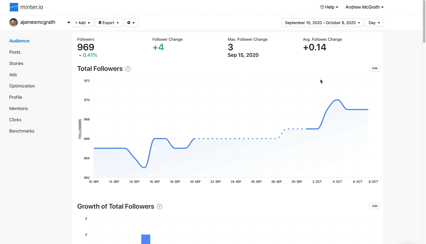Download Growth of Total Followers CSV
The image size is (426, 244).
coord(374,206)
